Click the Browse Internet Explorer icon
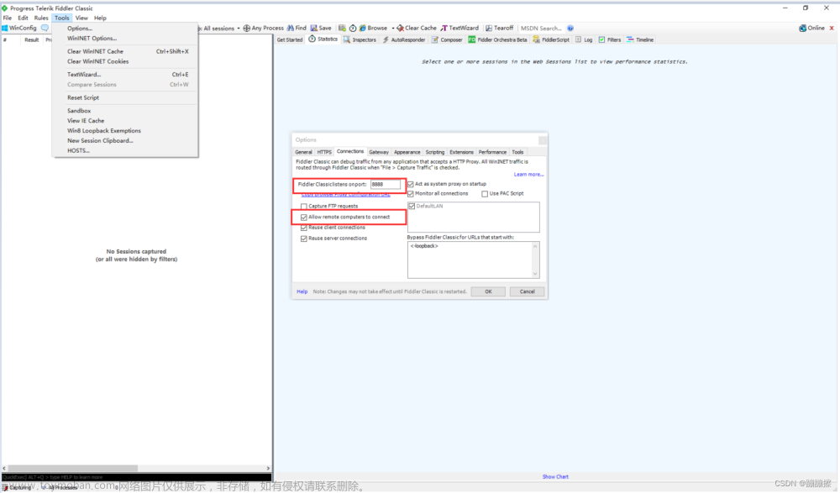 click(363, 28)
